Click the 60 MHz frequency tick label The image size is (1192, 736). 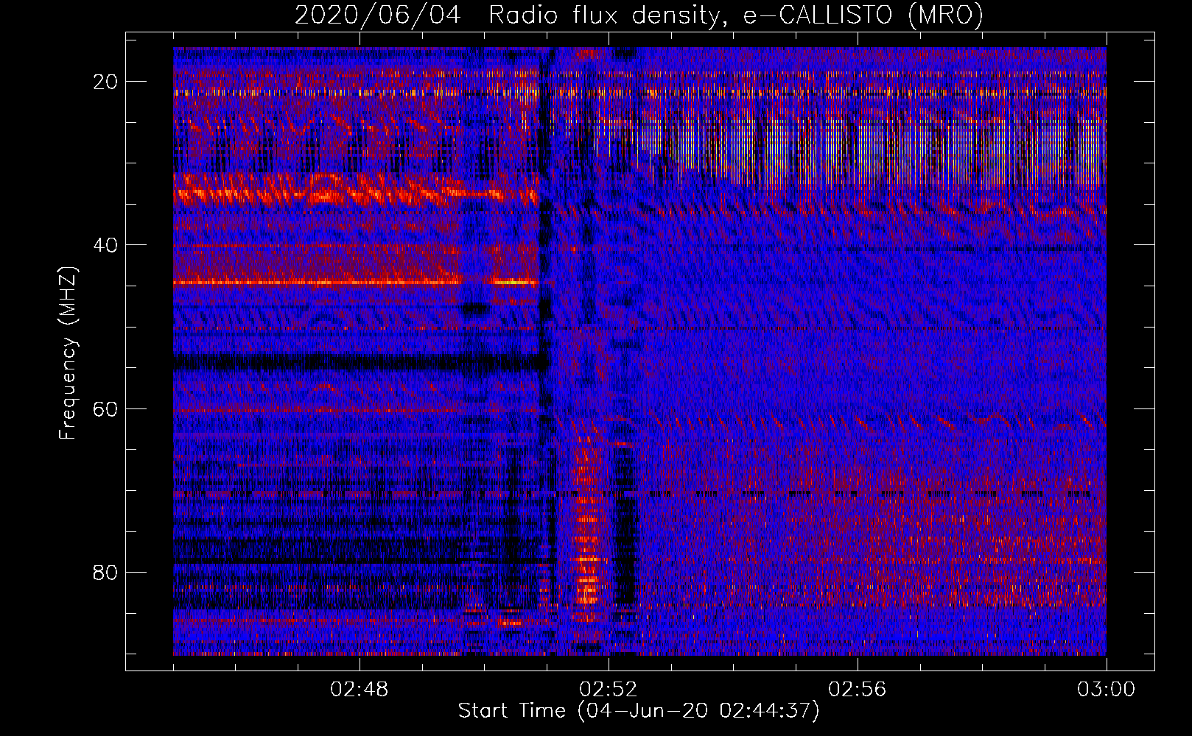106,408
